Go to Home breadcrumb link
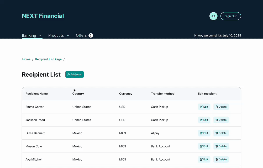Image resolution: width=263 pixels, height=168 pixels. tap(26, 59)
